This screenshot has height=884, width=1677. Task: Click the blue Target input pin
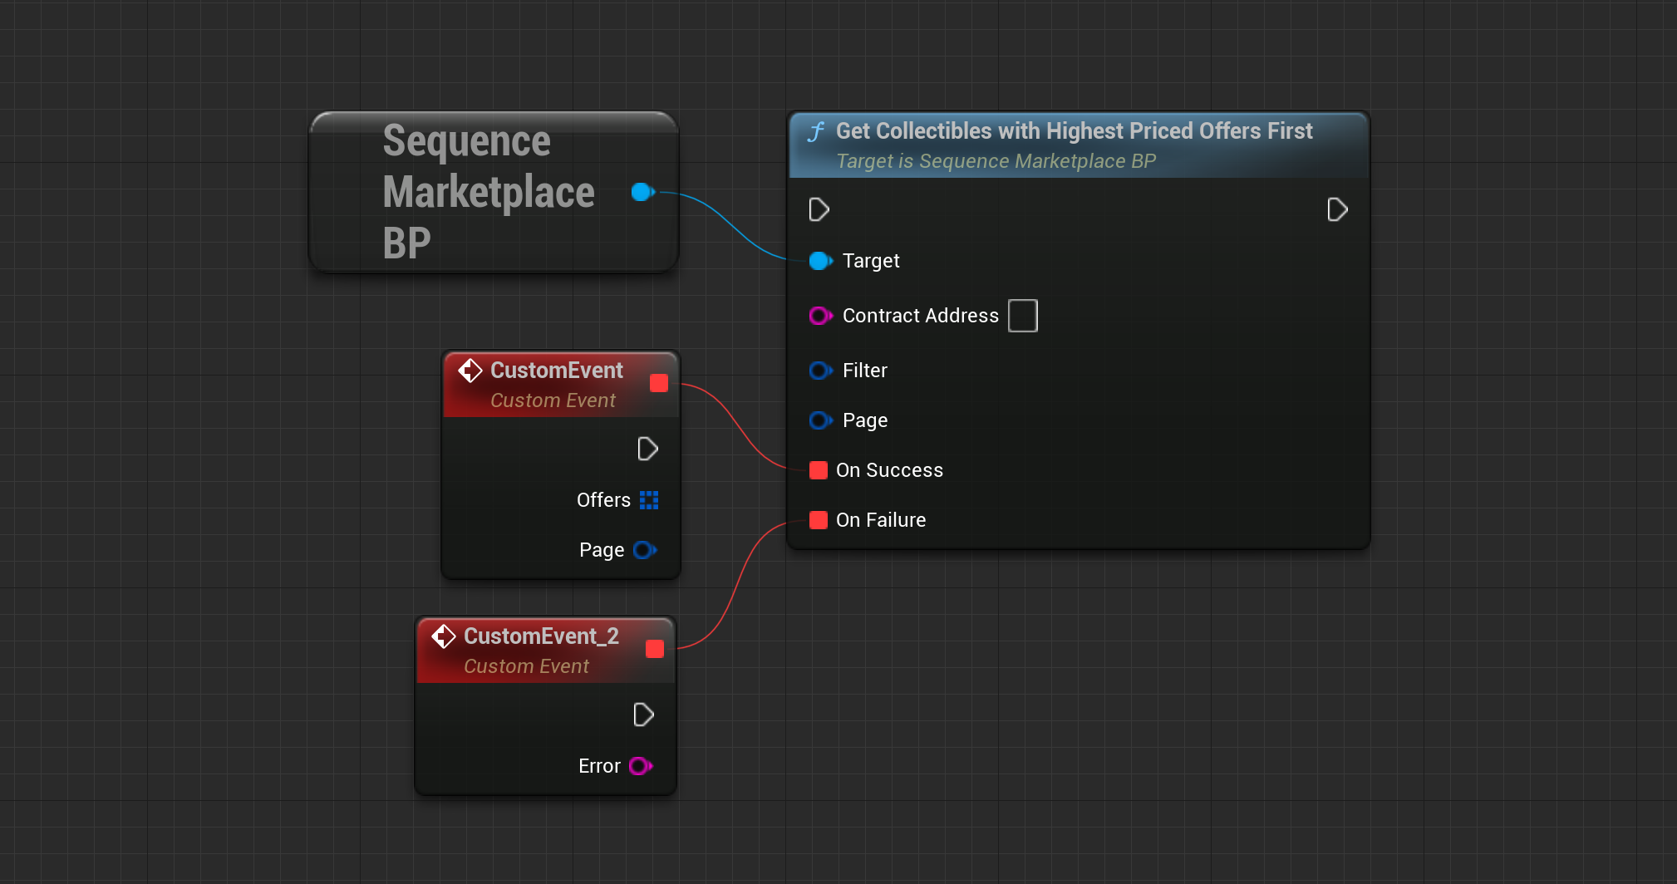[819, 261]
